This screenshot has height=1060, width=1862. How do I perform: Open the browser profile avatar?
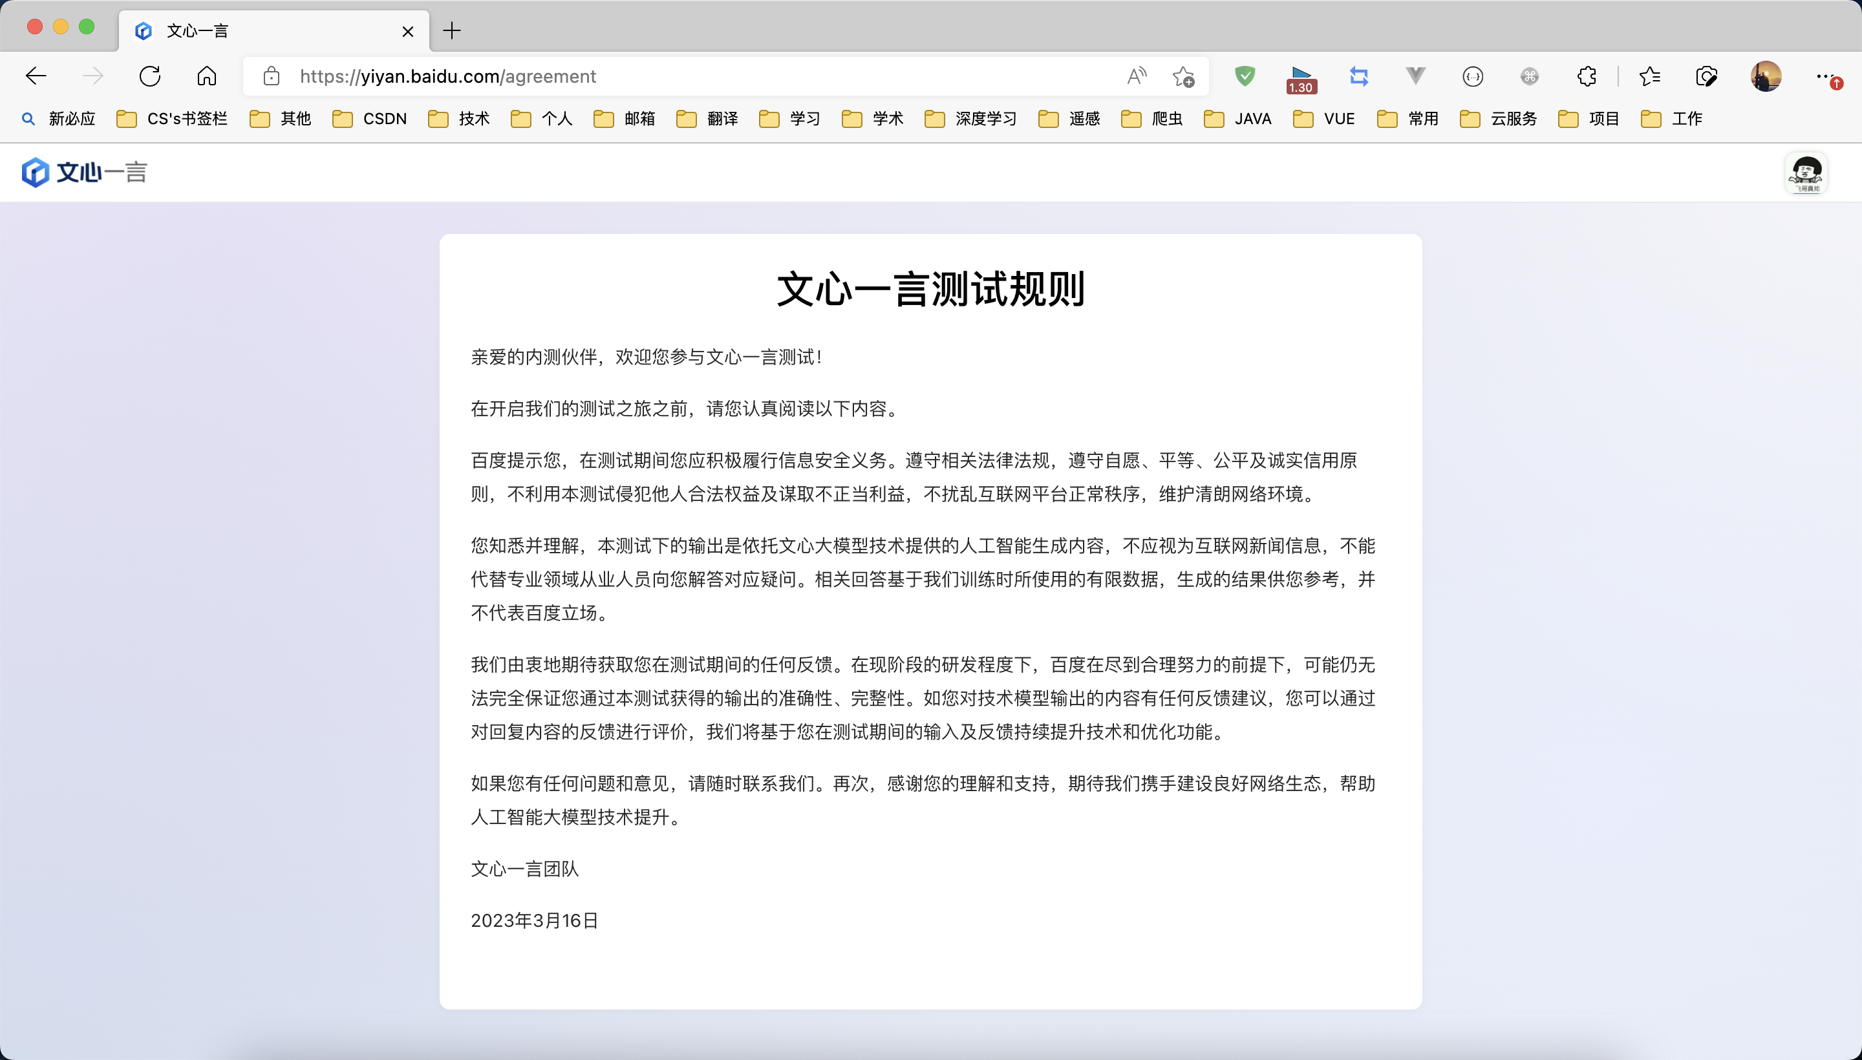pos(1766,76)
